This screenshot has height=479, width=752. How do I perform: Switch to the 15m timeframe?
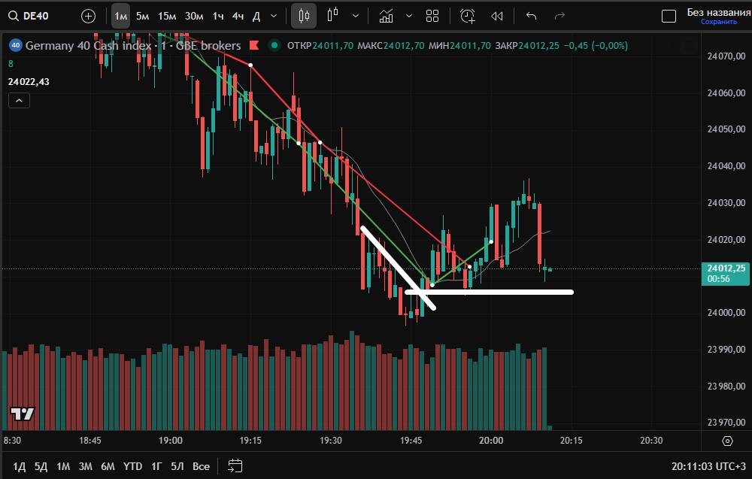(167, 16)
